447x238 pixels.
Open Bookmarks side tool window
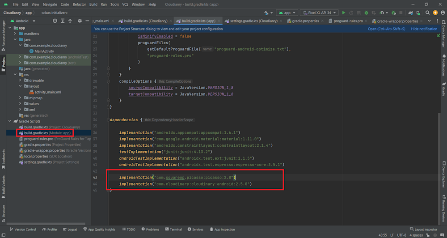[4, 159]
